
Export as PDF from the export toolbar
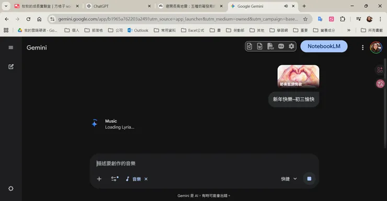point(270,46)
